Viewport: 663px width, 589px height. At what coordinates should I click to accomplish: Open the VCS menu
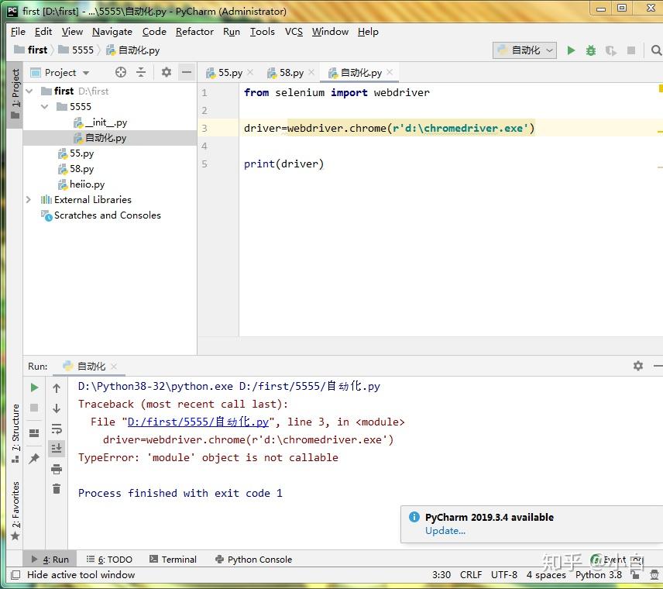[294, 32]
